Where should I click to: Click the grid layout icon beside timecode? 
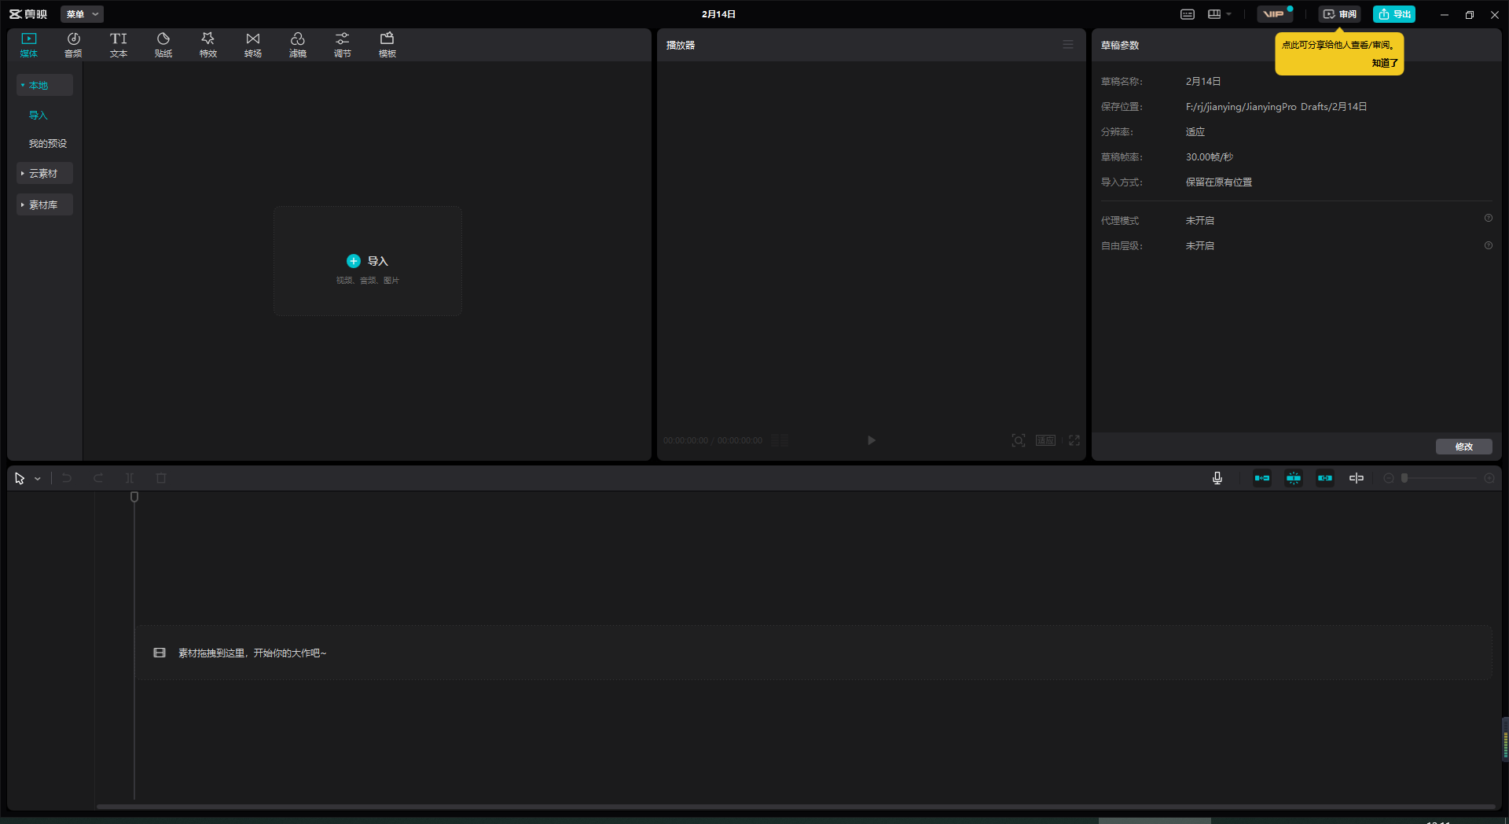pos(780,440)
